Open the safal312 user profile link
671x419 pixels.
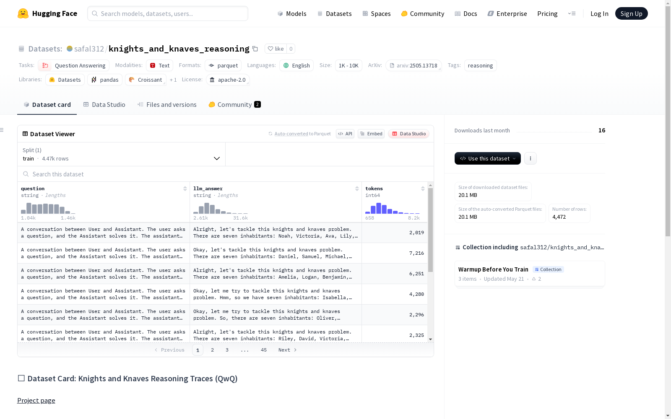pos(89,49)
